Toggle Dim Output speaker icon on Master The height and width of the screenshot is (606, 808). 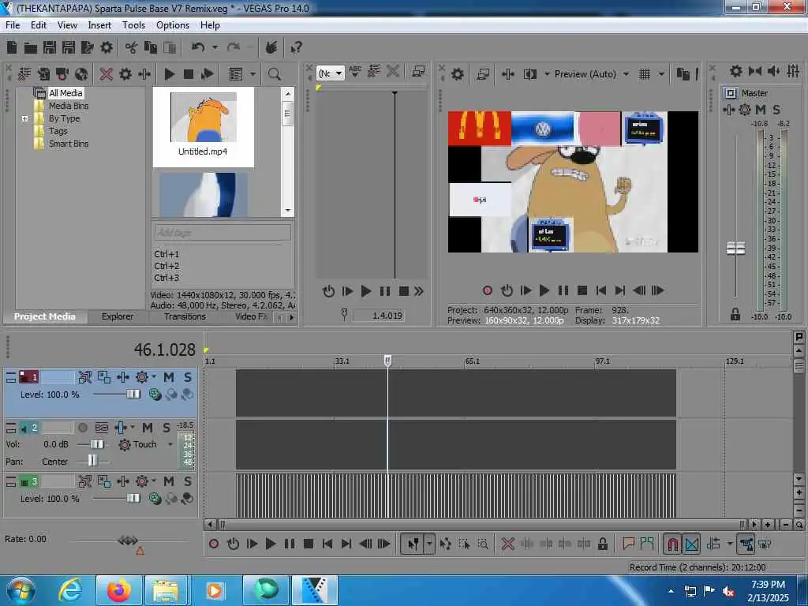[x=774, y=71]
